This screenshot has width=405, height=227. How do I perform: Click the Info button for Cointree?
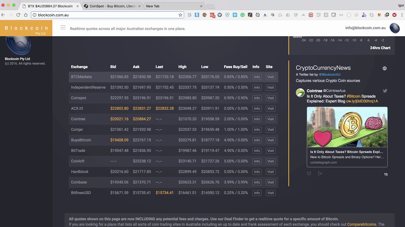click(x=257, y=119)
